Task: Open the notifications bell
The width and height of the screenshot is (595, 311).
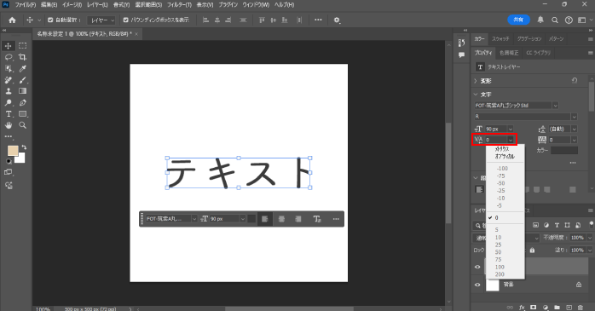Action: [x=540, y=20]
